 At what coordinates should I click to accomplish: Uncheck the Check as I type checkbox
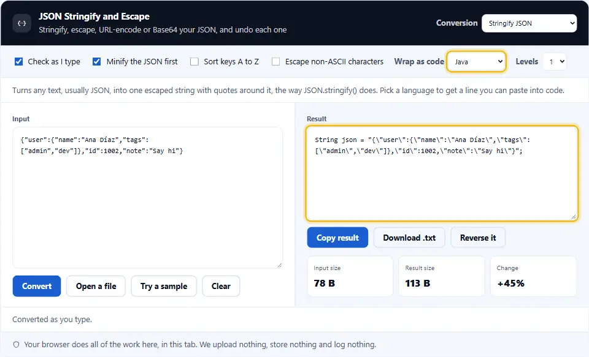18,61
